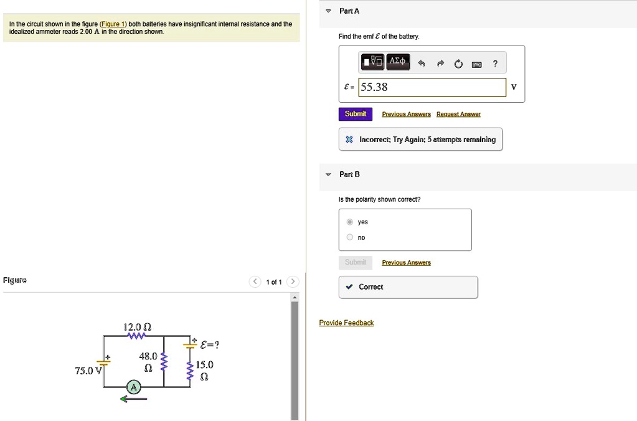Click the redo arrow in answer toolbar
The image size is (637, 421).
441,62
